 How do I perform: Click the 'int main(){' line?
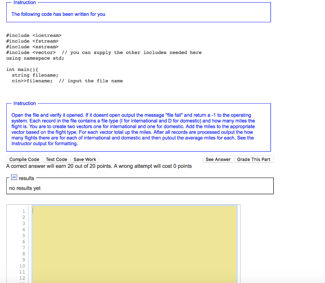22,70
